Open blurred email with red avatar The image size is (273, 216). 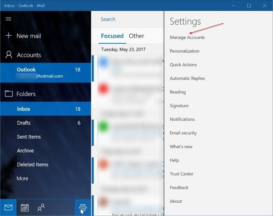[x=128, y=95]
